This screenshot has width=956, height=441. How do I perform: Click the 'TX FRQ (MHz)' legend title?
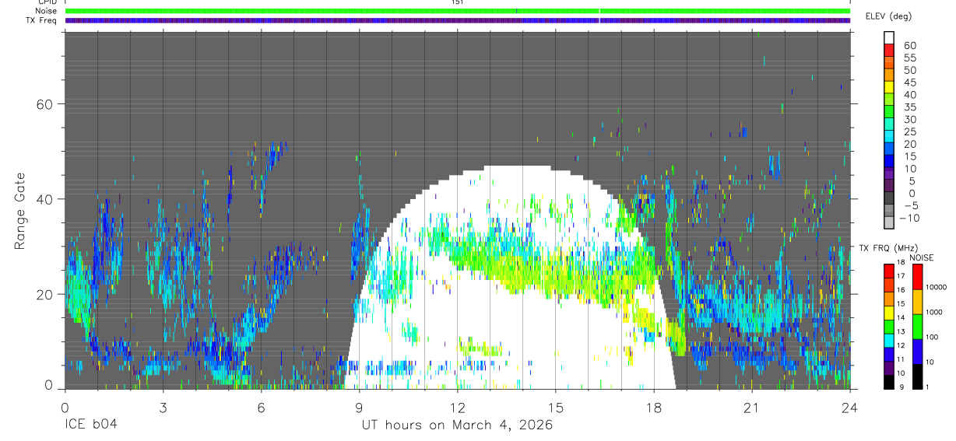point(887,248)
